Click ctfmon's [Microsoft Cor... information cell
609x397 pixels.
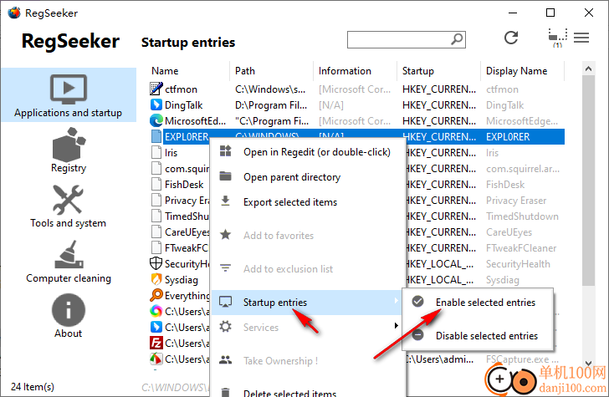point(354,89)
